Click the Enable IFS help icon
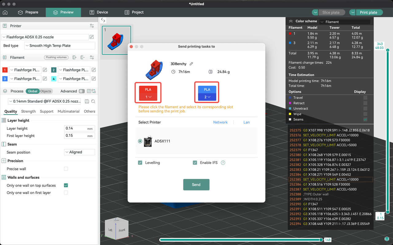 tap(223, 163)
